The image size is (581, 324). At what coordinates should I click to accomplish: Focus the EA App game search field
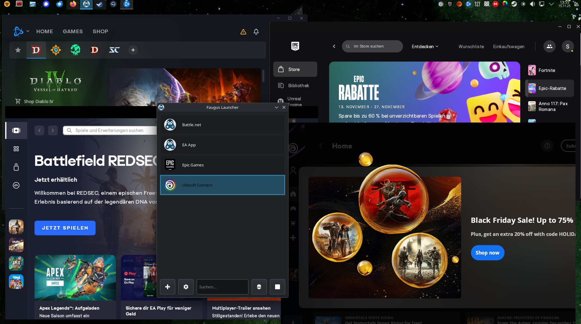110,130
